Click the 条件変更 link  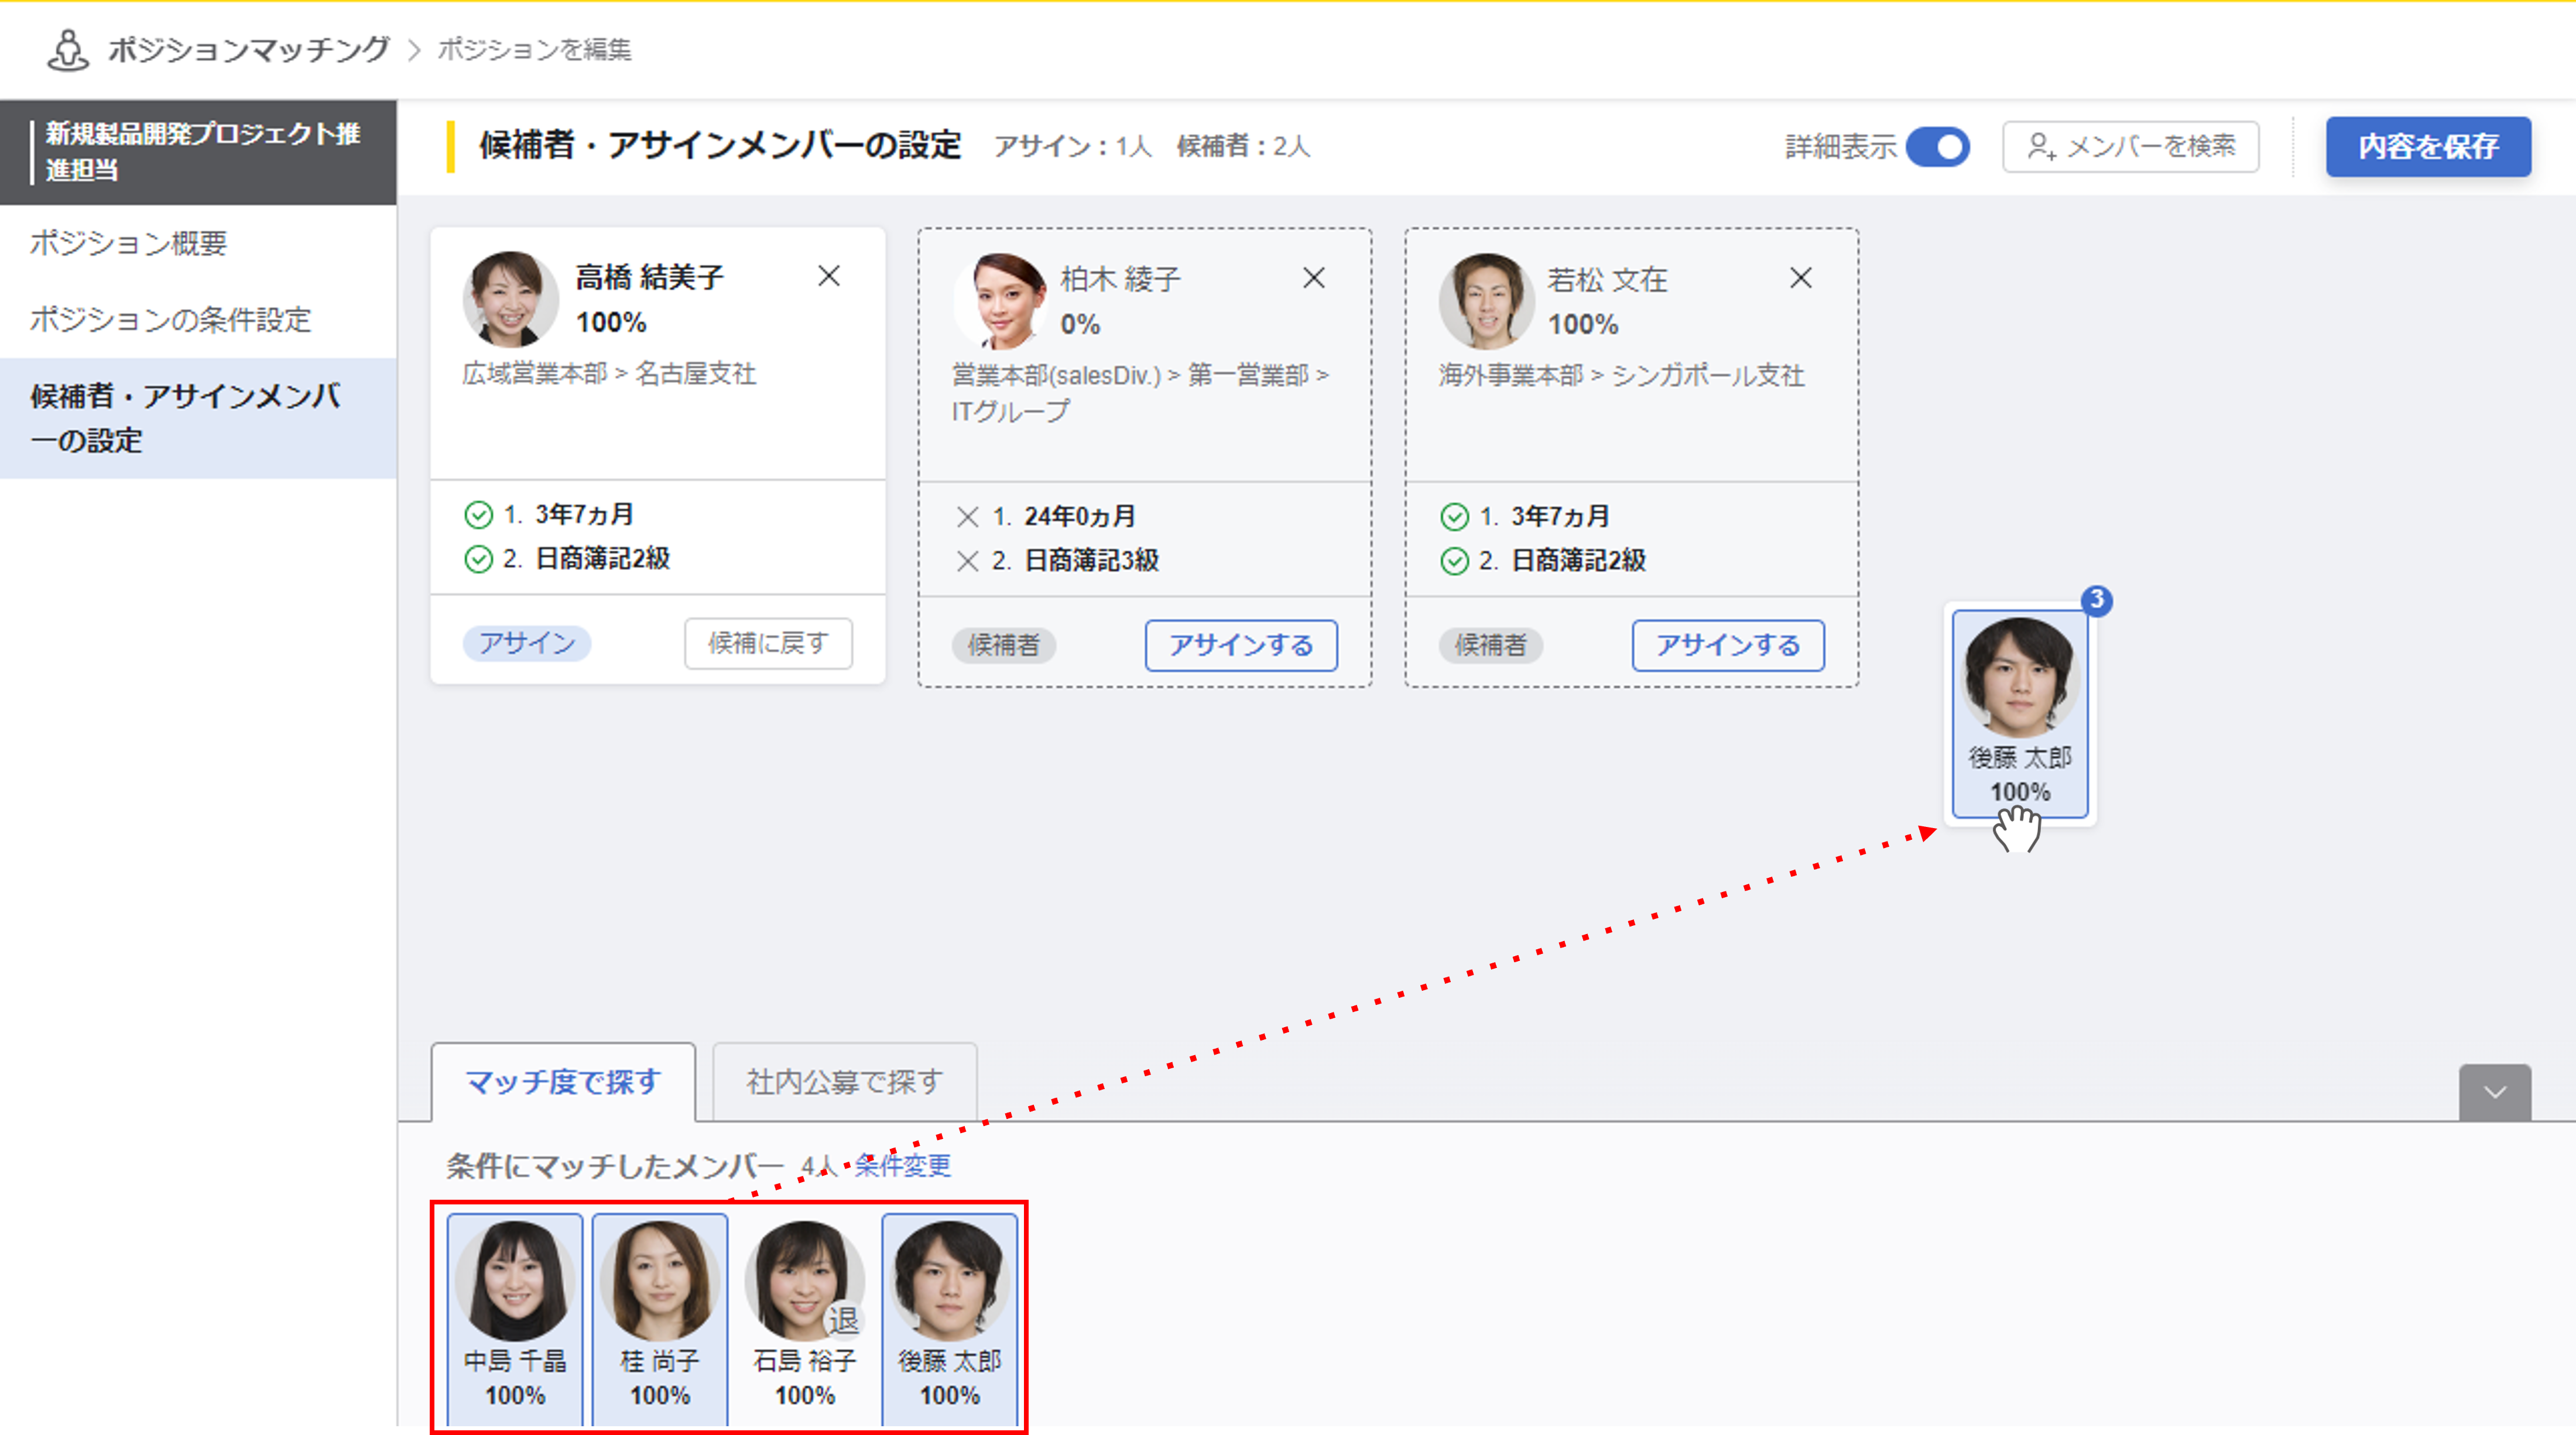[902, 1165]
